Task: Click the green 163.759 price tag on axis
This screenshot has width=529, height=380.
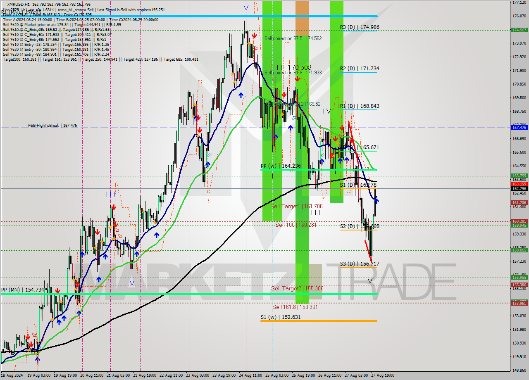Action: (x=519, y=176)
